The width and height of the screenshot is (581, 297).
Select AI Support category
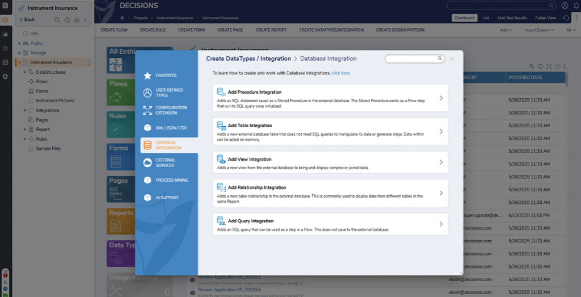pyautogui.click(x=166, y=198)
